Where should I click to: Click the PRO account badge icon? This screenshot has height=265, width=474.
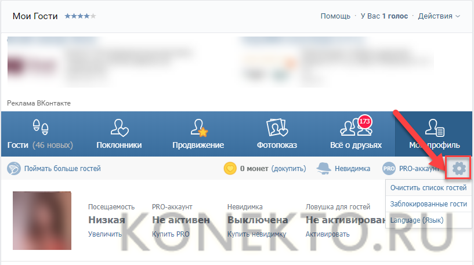(389, 169)
